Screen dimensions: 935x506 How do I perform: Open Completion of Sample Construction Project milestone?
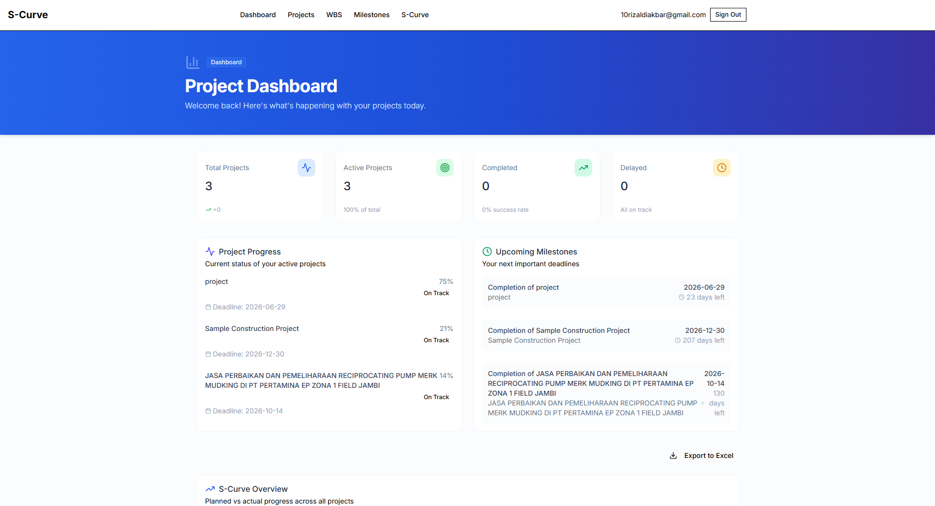[606, 335]
